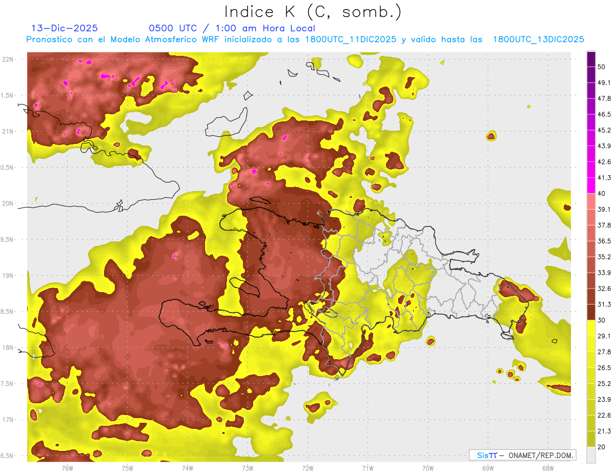This screenshot has width=615, height=475.
Task: Click the colorbar value 39.1
Action: pos(604,209)
